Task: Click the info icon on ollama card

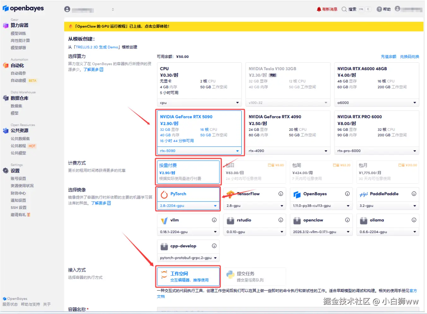Action: click(414, 220)
